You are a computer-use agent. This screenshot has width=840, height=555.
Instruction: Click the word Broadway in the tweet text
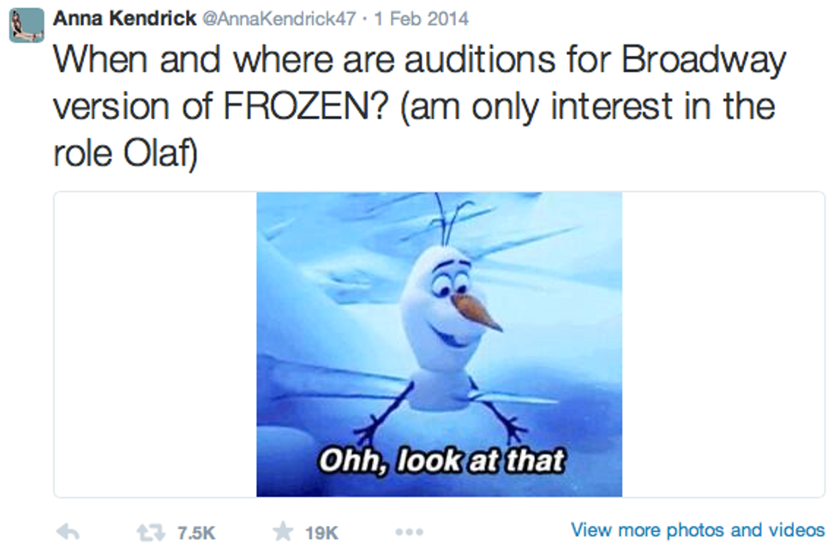point(703,61)
